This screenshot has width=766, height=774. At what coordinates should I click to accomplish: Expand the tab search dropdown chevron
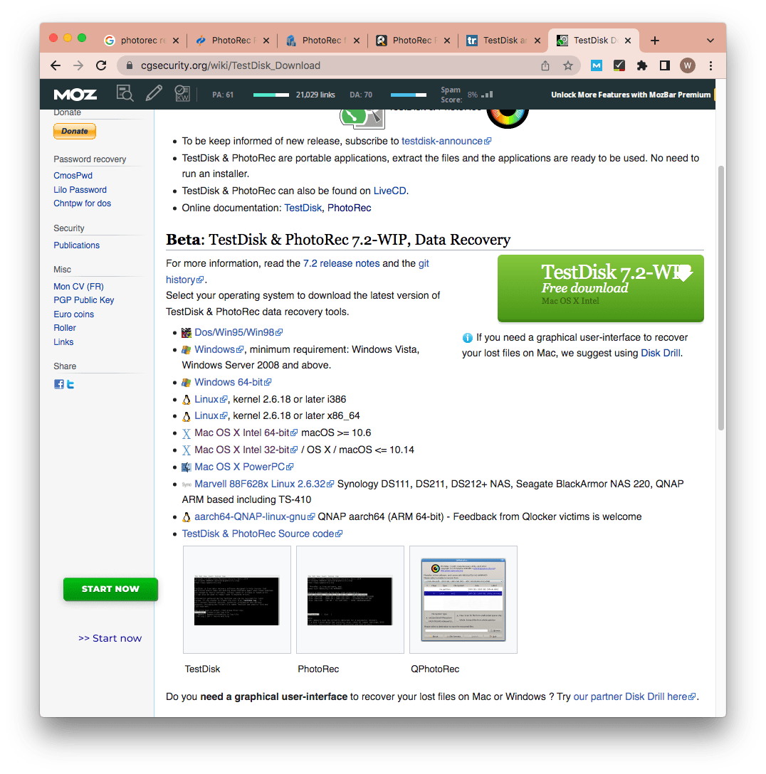(710, 41)
